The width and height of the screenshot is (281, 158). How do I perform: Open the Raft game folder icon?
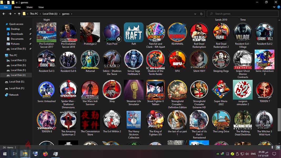coord(134,32)
